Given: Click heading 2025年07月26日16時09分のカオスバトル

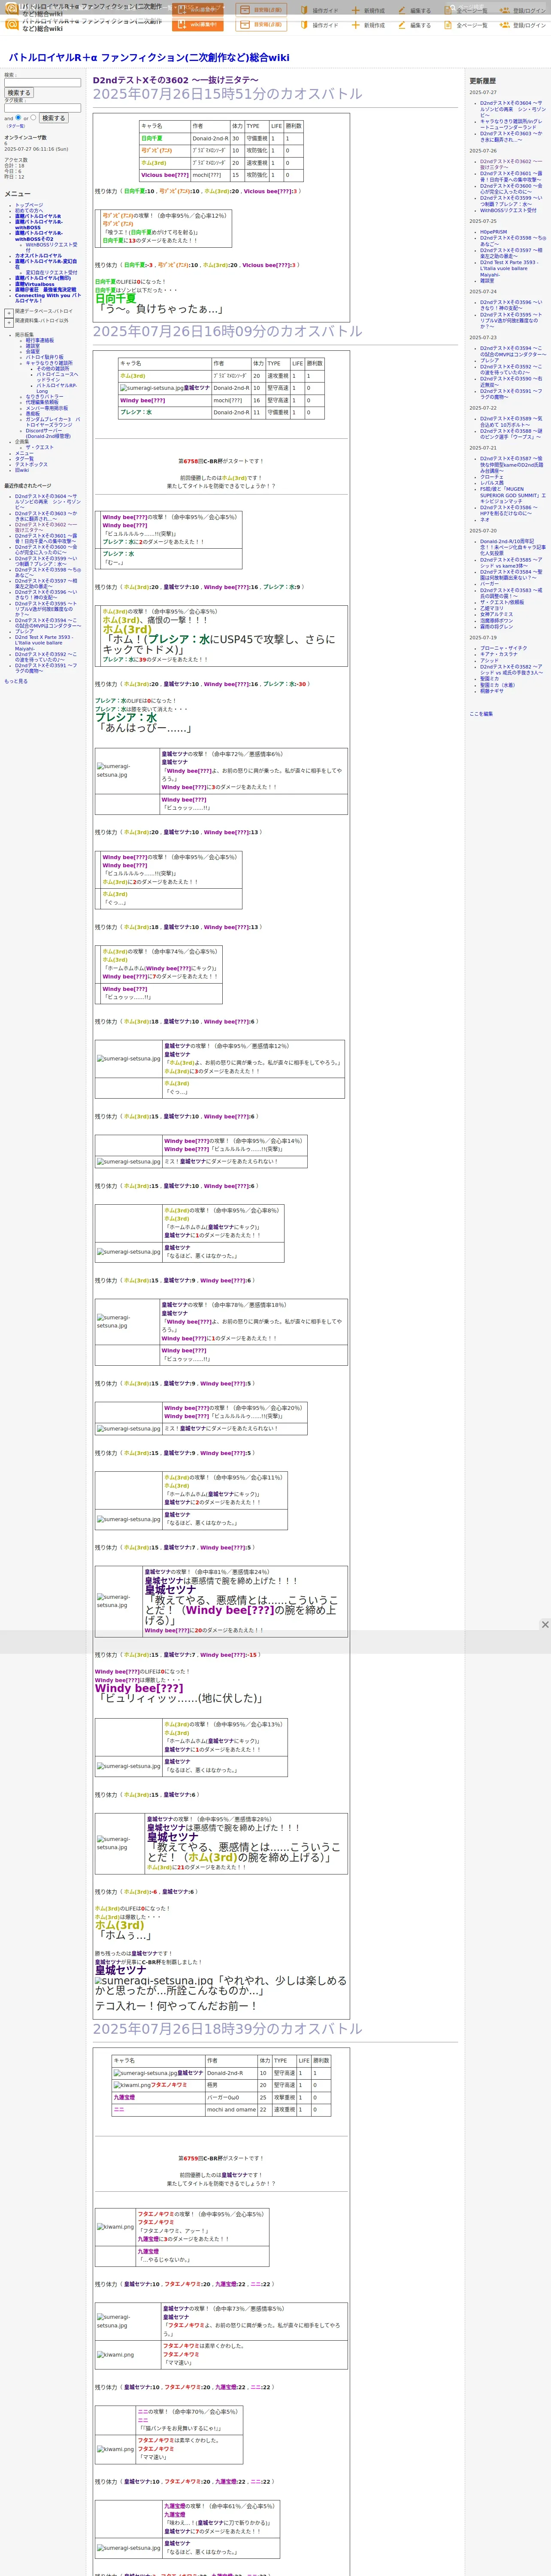Looking at the screenshot, I should tap(228, 331).
